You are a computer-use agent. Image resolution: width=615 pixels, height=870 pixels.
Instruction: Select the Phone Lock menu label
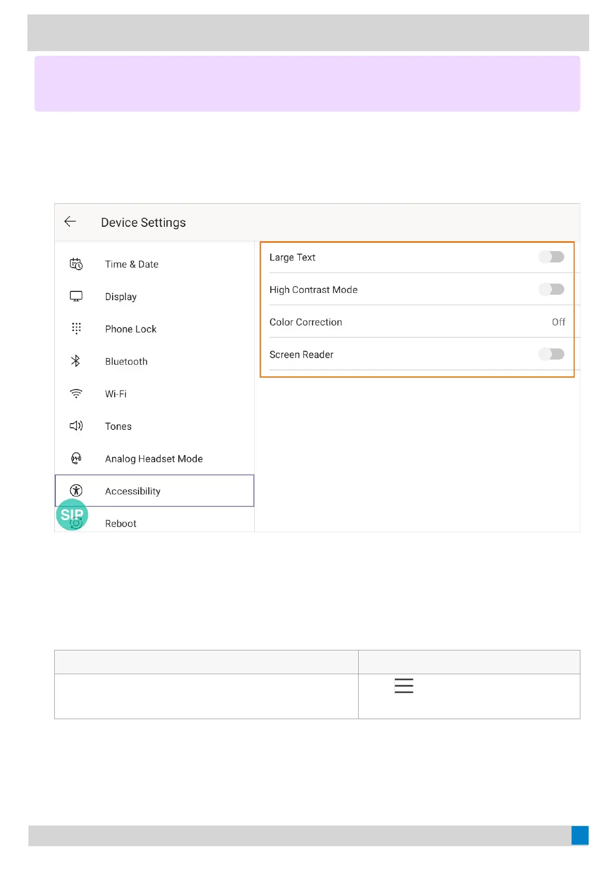pyautogui.click(x=131, y=329)
